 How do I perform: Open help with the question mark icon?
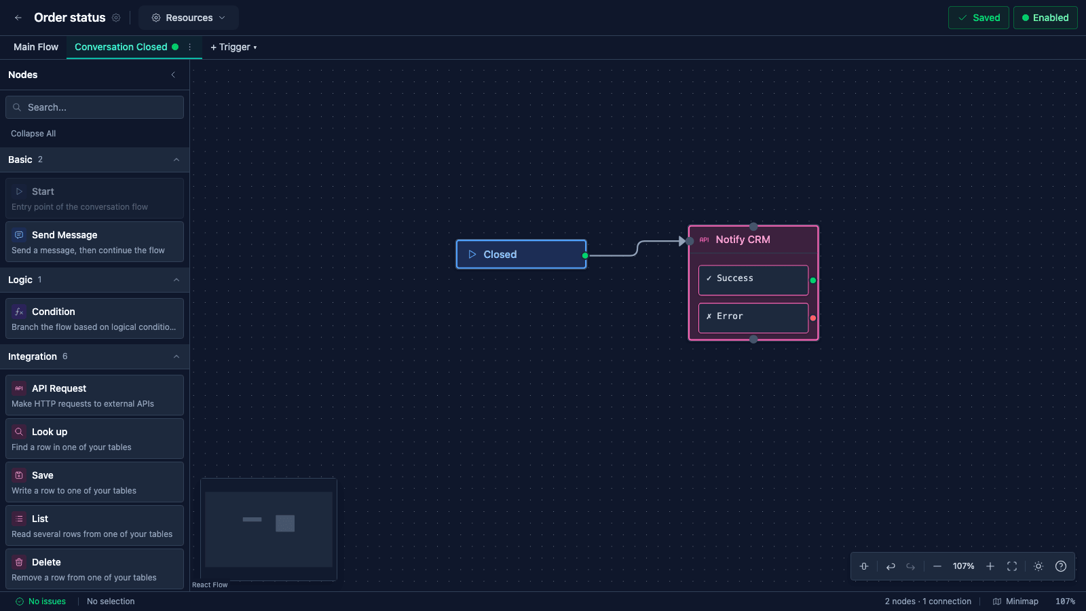1061,566
